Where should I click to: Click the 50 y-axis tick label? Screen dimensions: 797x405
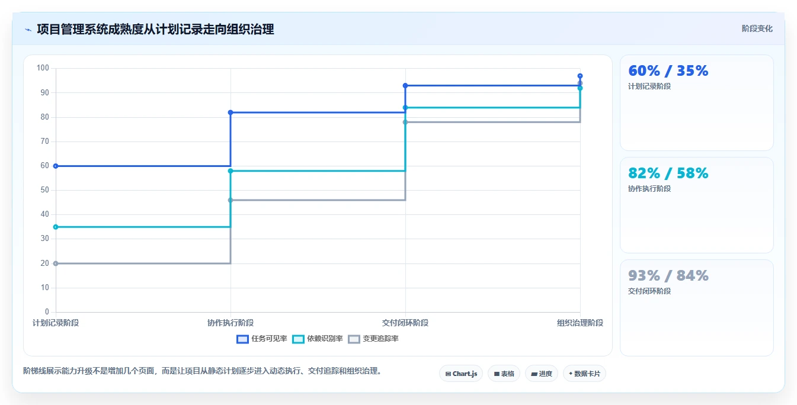pos(45,190)
